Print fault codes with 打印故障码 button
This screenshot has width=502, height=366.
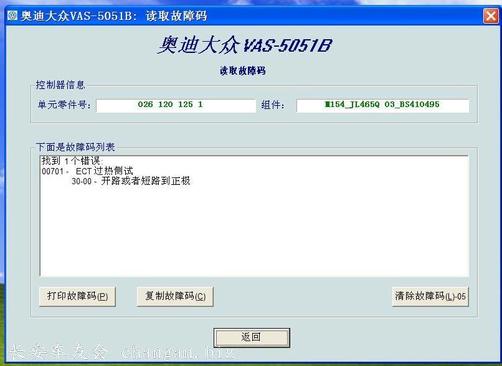pyautogui.click(x=77, y=296)
